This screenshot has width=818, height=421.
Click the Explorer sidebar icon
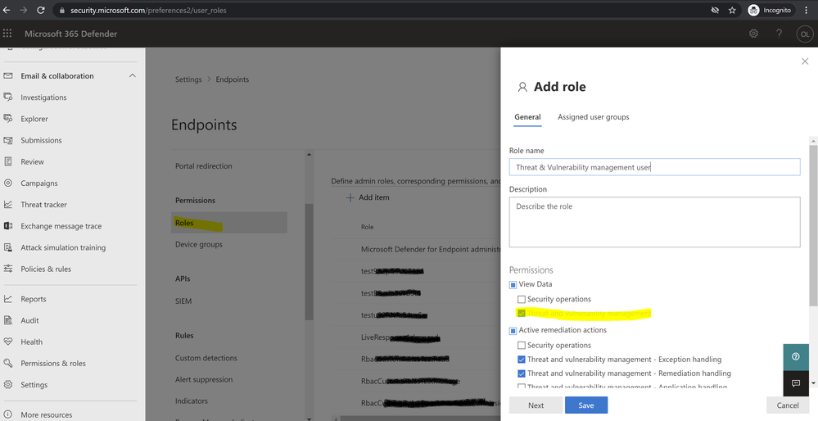(x=8, y=119)
